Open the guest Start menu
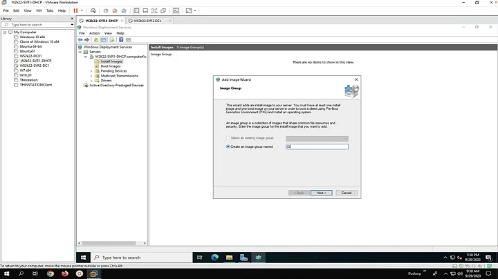 [83, 258]
